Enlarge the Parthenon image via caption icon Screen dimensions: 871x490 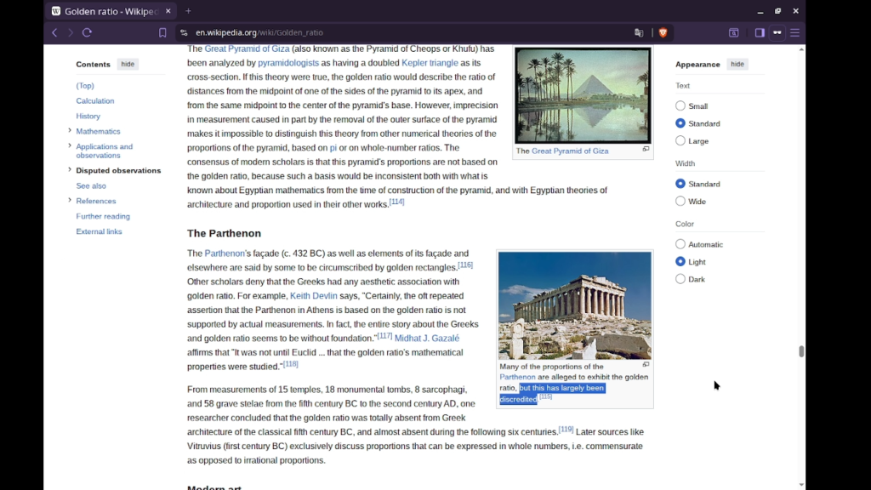tap(646, 364)
